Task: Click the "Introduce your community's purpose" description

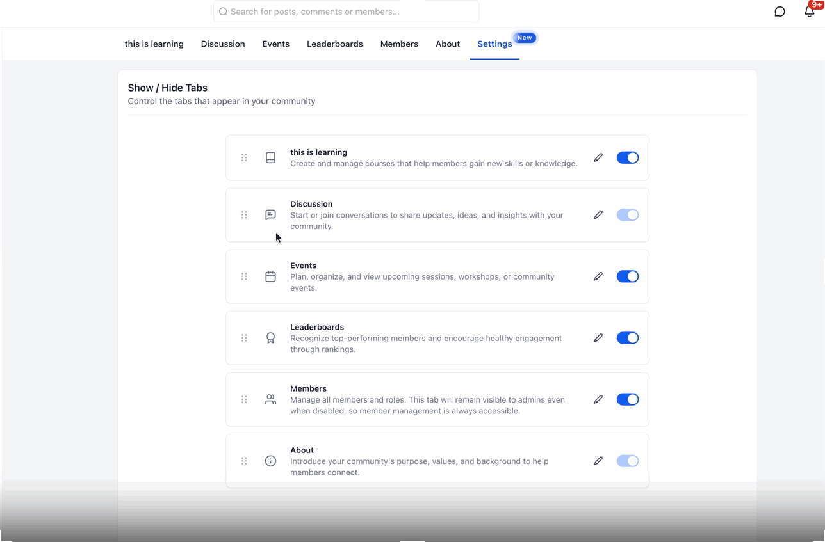Action: 420,466
